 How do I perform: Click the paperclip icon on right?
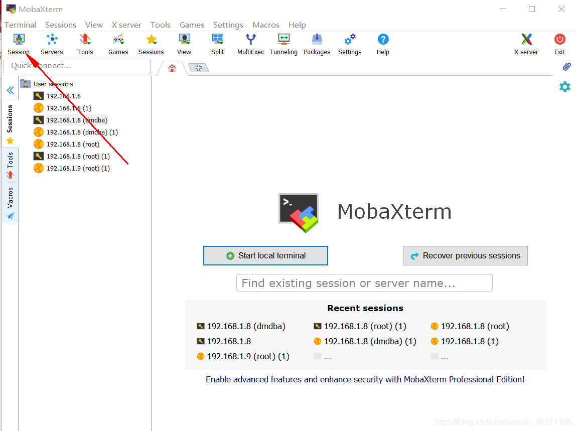coord(566,67)
